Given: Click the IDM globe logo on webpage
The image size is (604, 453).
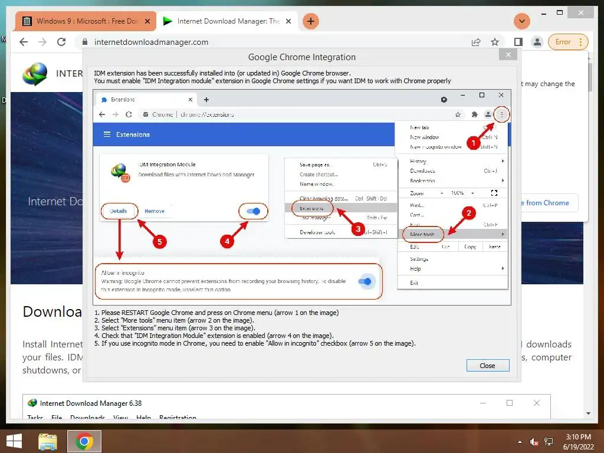Looking at the screenshot, I should point(35,74).
